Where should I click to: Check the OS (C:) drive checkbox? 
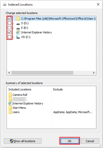point(9,37)
